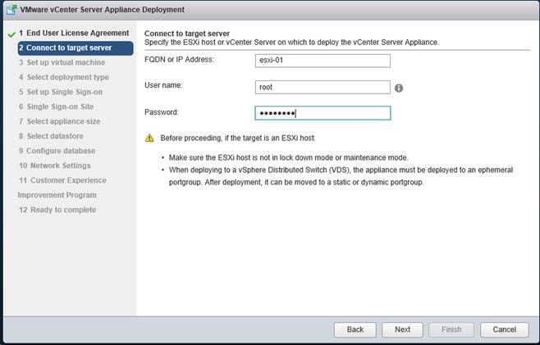Cancel the appliance deployment wizard
Viewport: 540px width, 345px height.
(504, 329)
